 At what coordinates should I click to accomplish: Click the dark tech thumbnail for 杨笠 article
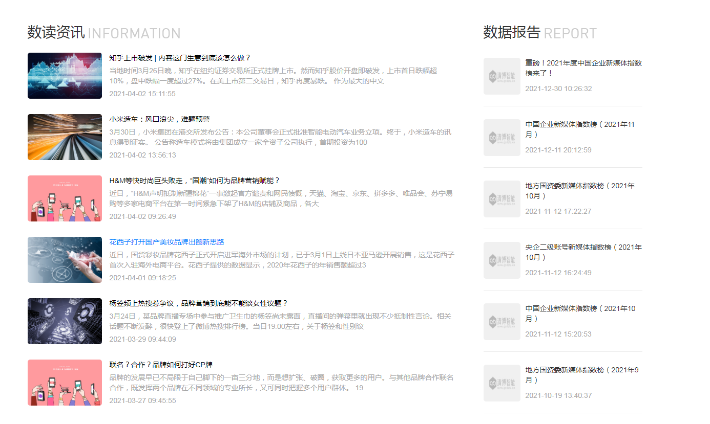tap(65, 321)
